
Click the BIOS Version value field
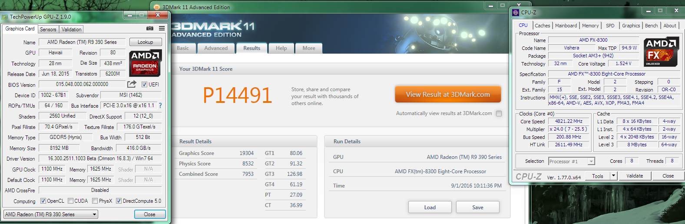click(x=82, y=84)
